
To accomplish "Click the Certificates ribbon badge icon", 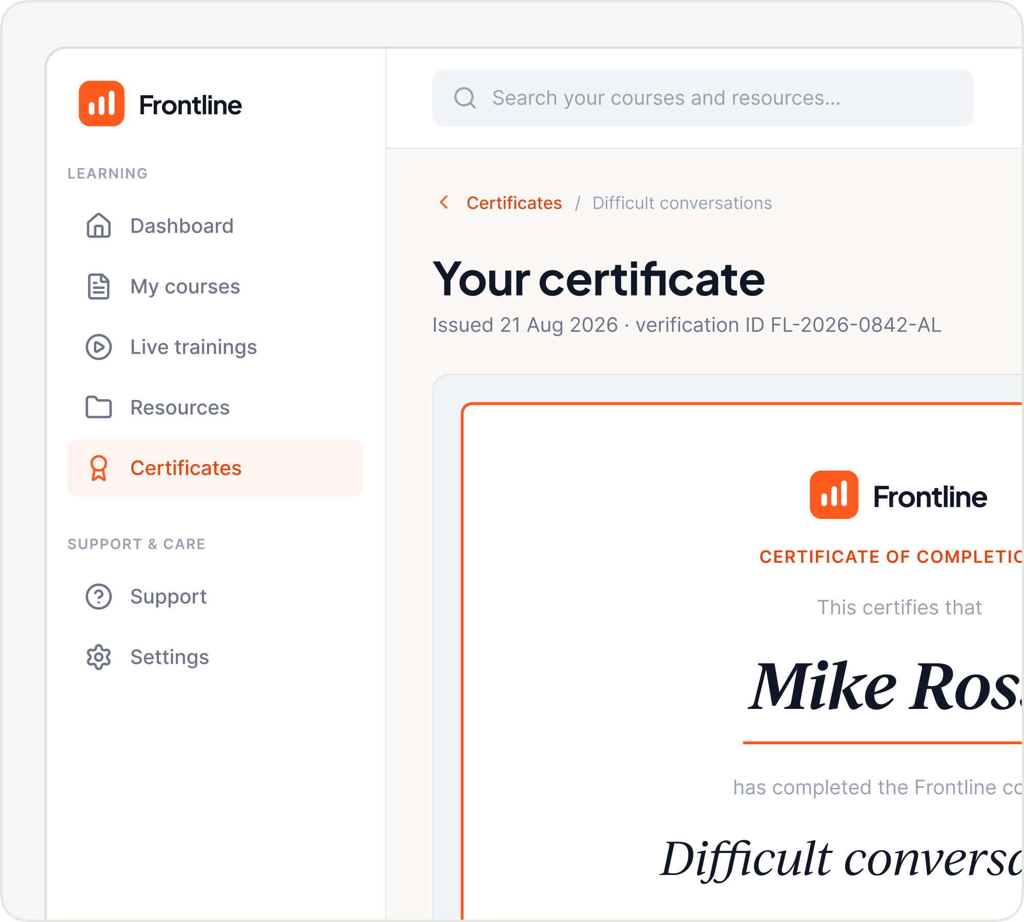I will (98, 468).
